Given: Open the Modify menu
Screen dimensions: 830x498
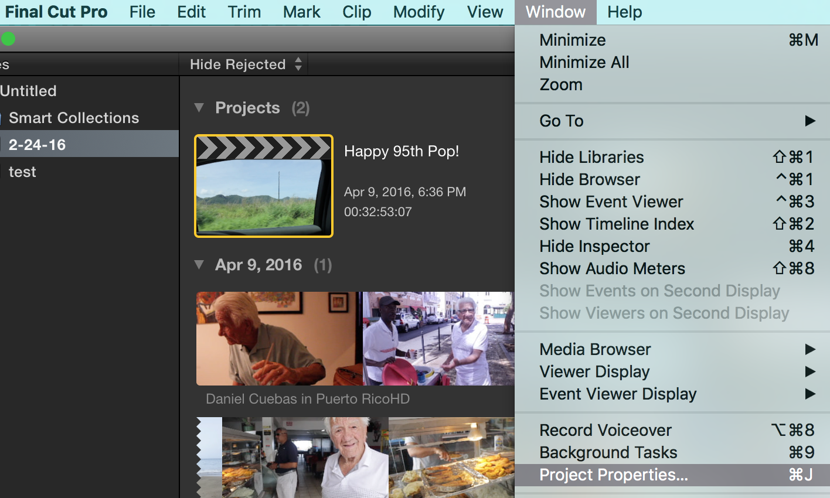Looking at the screenshot, I should click(x=419, y=12).
